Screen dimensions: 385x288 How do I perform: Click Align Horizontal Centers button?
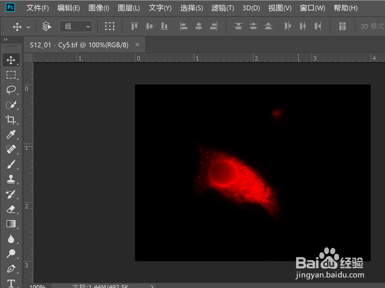[x=199, y=26]
